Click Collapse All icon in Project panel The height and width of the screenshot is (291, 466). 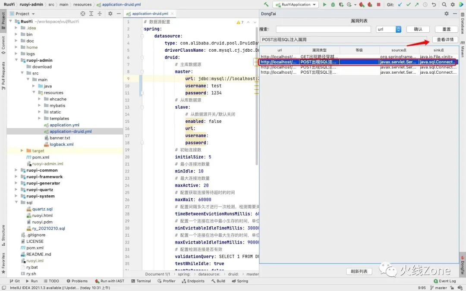point(100,14)
